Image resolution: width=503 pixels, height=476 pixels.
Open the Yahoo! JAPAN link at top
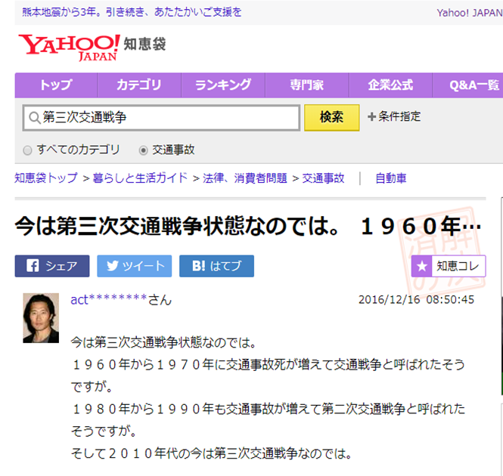(470, 13)
